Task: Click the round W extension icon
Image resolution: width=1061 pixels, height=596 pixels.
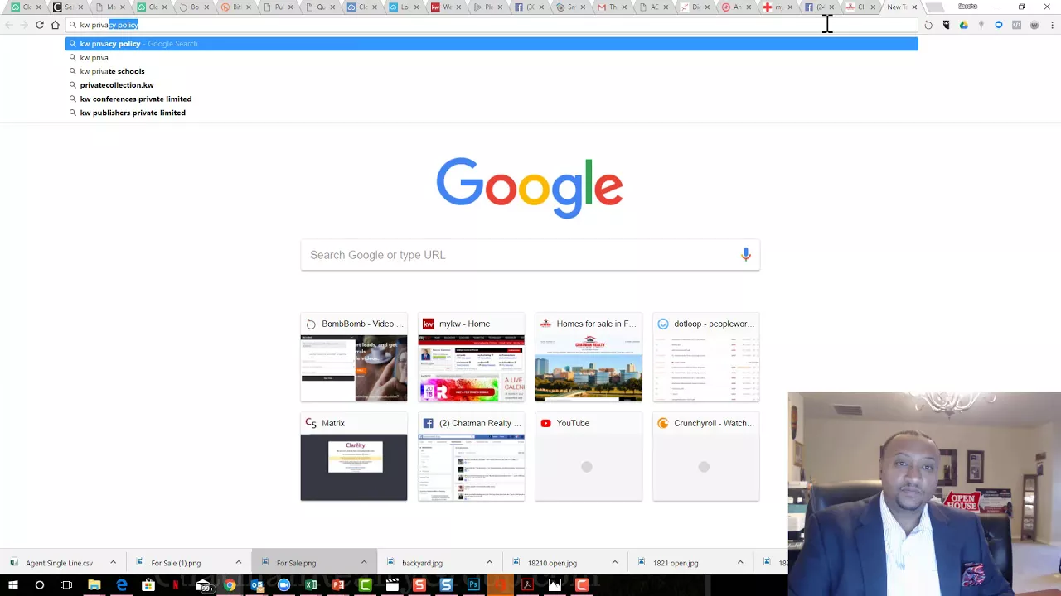Action: [1034, 25]
